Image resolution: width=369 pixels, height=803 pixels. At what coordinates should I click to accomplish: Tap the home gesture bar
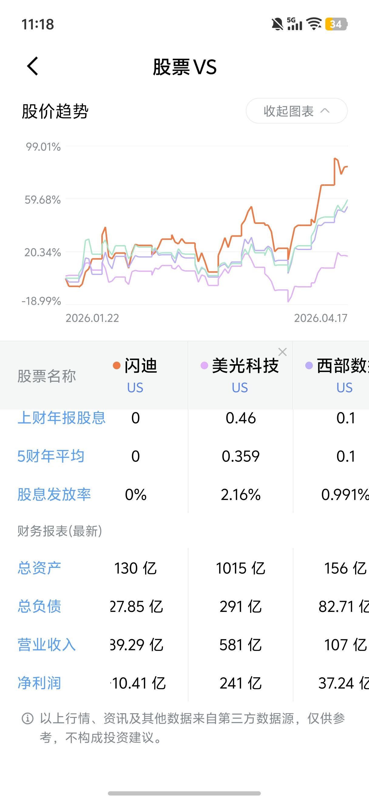click(184, 793)
